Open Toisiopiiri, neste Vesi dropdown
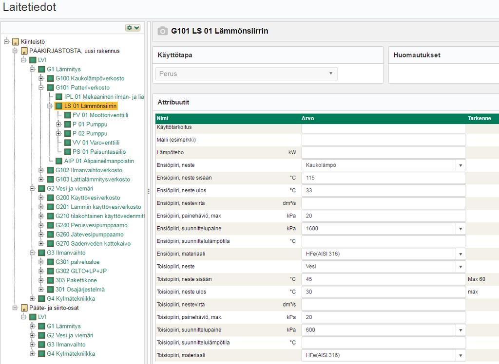The height and width of the screenshot is (364, 499). (461, 267)
